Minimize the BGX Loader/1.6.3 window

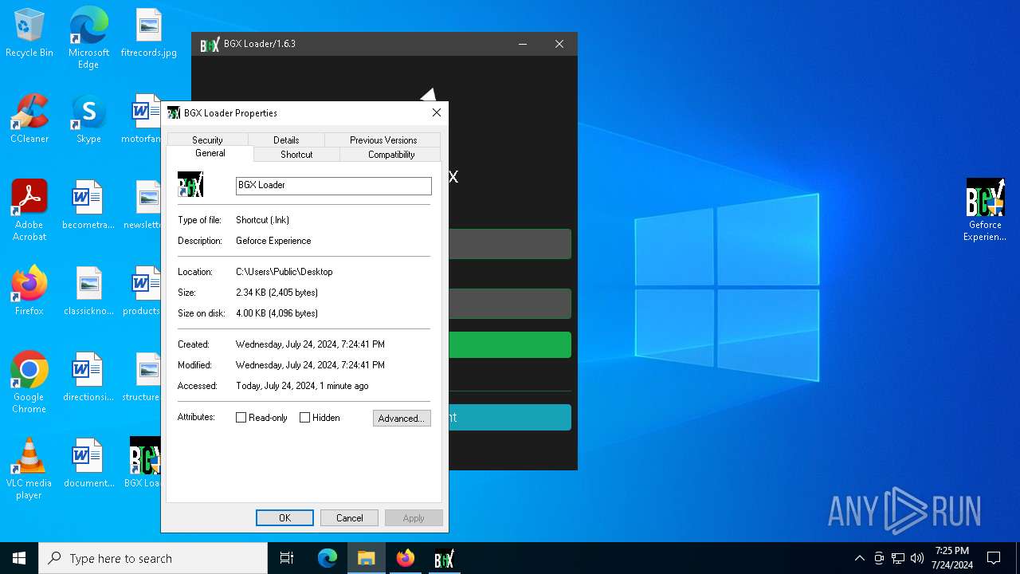point(523,44)
